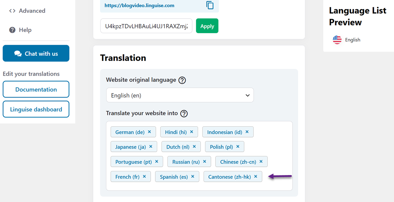
Task: Remove Russian (ru) language tag
Action: (205, 162)
